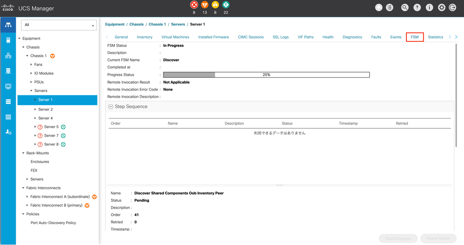Open the LAN section icon in navigation rail

pyautogui.click(x=8, y=56)
